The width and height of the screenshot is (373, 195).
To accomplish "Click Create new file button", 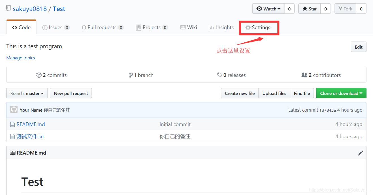I will (240, 93).
